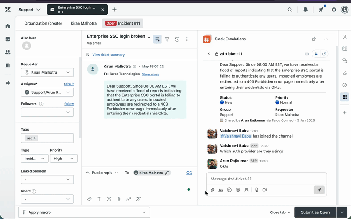Toggle the conversation notes icon in ticket header

(158, 39)
